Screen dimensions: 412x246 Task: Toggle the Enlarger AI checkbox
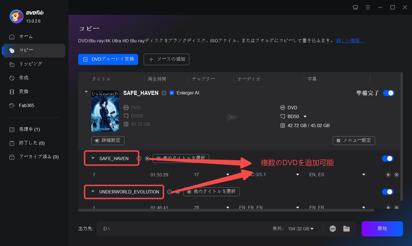pyautogui.click(x=172, y=93)
